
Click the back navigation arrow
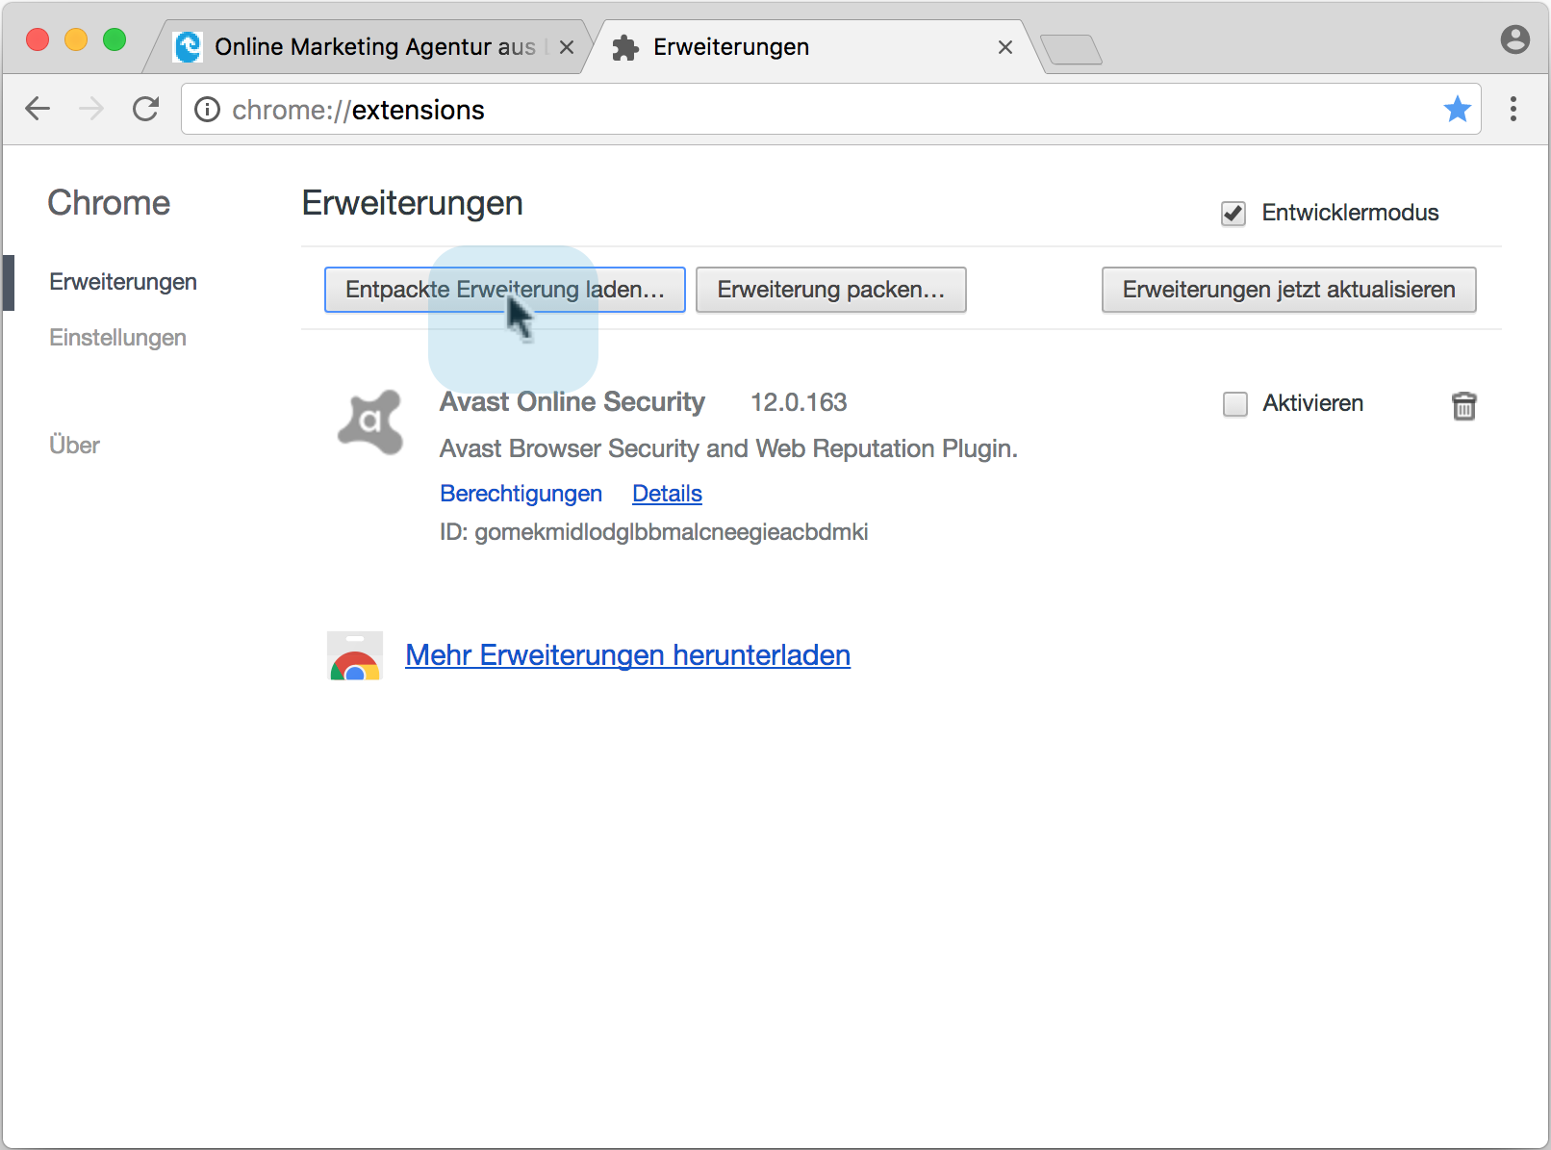(x=38, y=109)
